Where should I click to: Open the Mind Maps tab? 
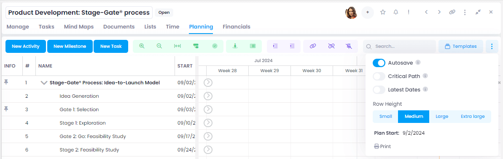click(79, 27)
